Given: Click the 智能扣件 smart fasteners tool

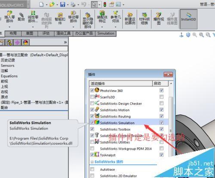Looking at the screenshot, I should (60, 19).
